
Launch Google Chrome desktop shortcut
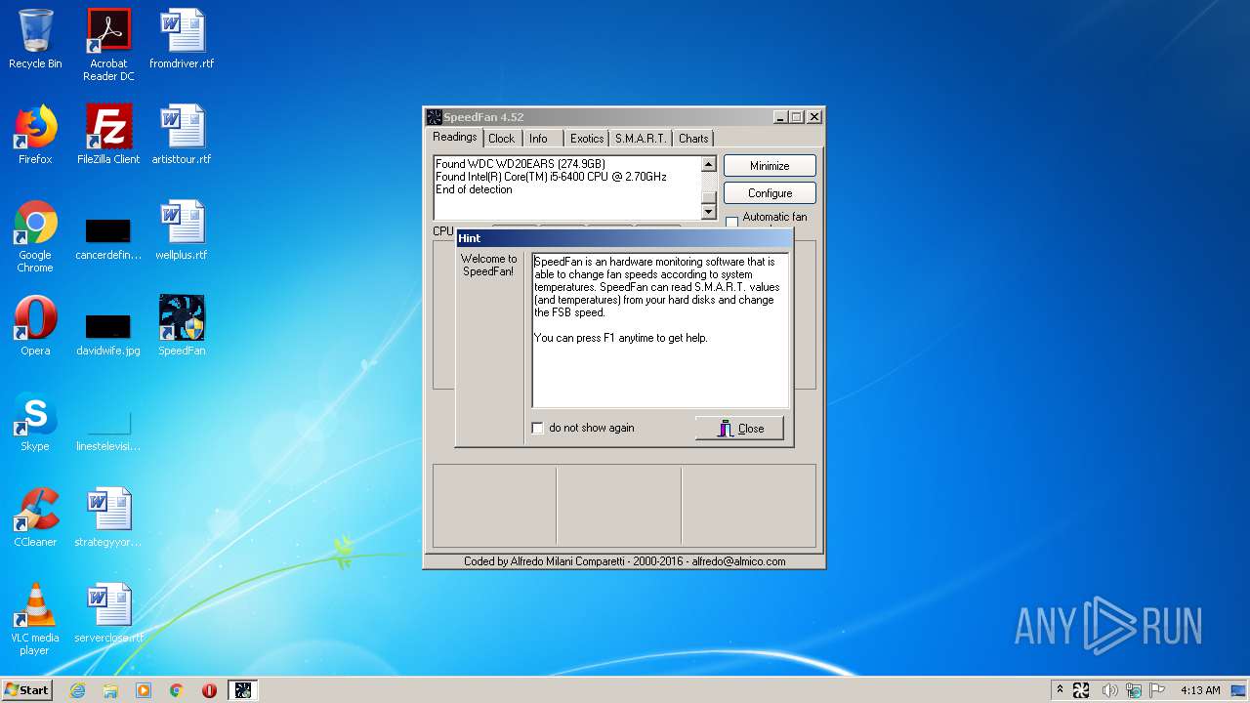click(x=35, y=236)
